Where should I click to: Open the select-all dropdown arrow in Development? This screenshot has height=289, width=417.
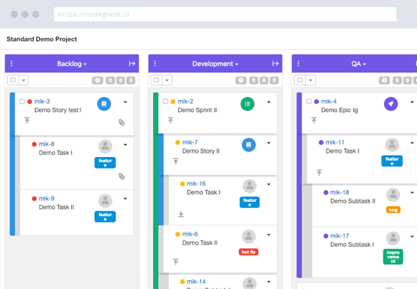tap(167, 80)
